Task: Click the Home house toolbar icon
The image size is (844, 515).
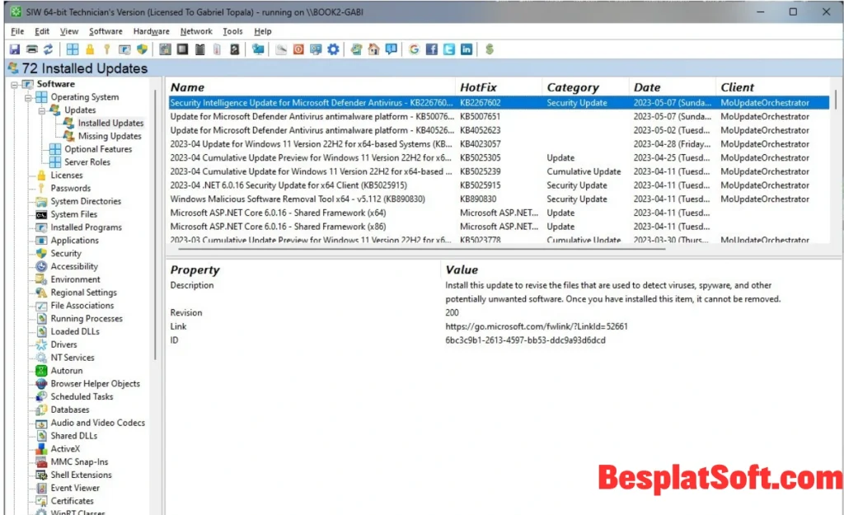Action: [374, 49]
